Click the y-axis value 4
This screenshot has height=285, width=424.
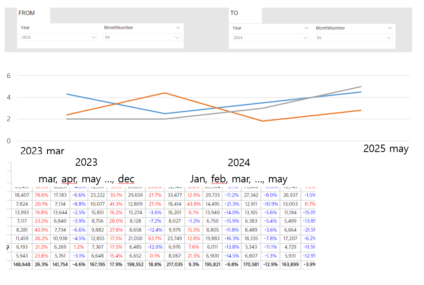[x=9, y=97]
